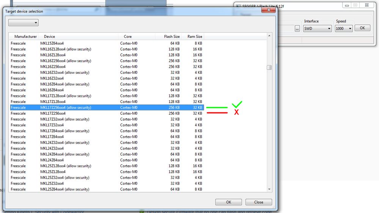Viewport: 379px width, 213px height.
Task: Click the Close button in device selection dialog
Action: click(x=259, y=202)
